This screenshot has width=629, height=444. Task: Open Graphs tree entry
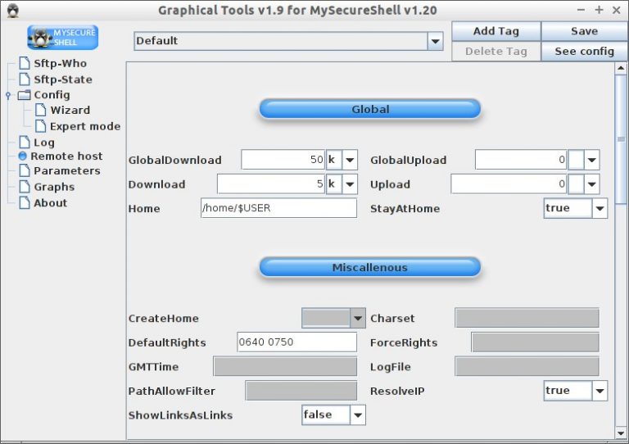point(54,187)
